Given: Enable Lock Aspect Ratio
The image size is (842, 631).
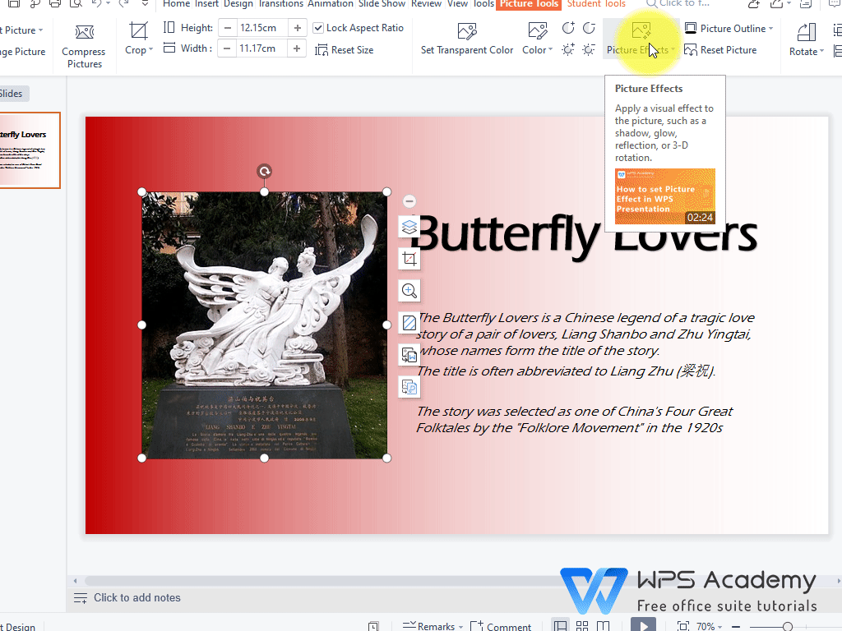Looking at the screenshot, I should click(x=317, y=27).
